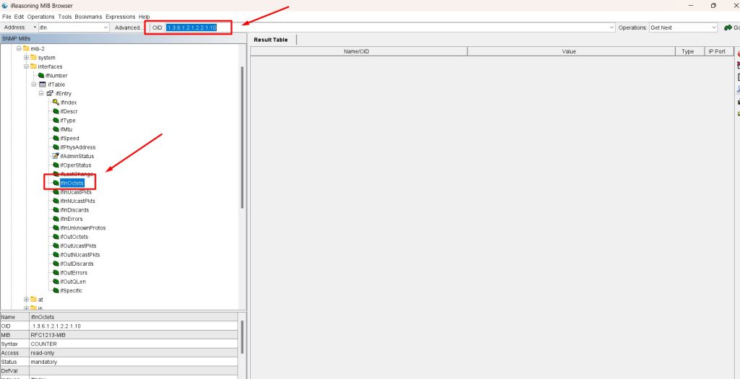Click the green Go arrow icon

pos(727,27)
